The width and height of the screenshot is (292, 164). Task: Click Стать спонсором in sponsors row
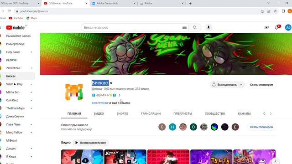(261, 127)
